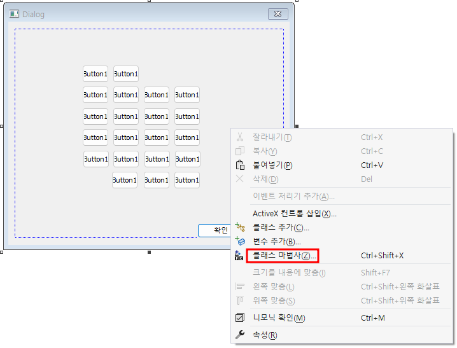The width and height of the screenshot is (457, 348).
Task: Open ActiveX 컨트롤 삽입(X)... entry
Action: coord(294,214)
